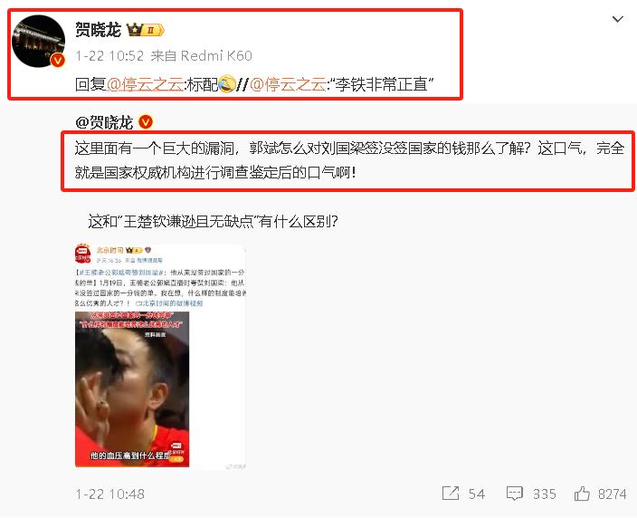Viewport: 637px width, 518px height.
Task: Open the second @停云之云 mention link
Action: 288,84
